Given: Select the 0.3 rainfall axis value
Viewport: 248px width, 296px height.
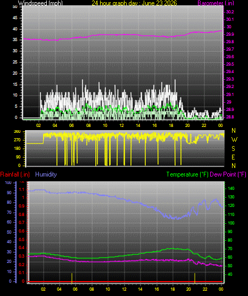Looking at the screenshot, I should click(22, 256).
